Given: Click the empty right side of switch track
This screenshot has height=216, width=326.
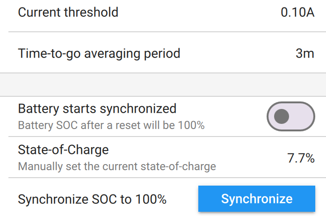Looking at the screenshot, I should point(302,116).
